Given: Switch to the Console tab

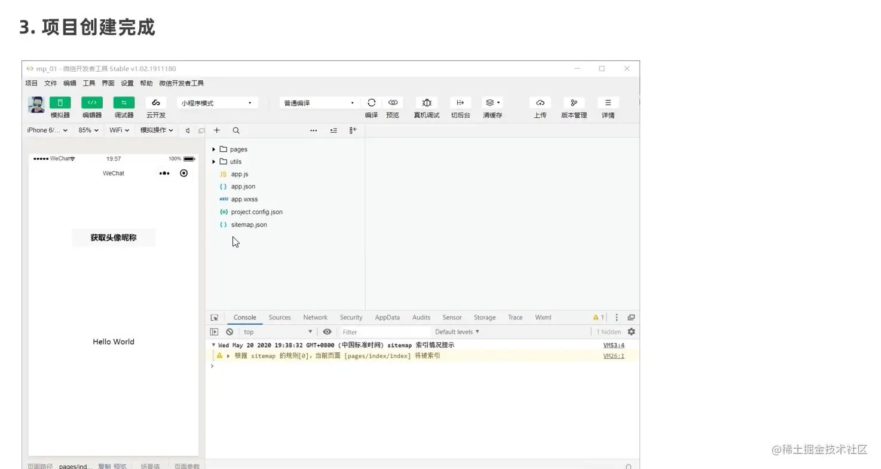Looking at the screenshot, I should click(245, 318).
